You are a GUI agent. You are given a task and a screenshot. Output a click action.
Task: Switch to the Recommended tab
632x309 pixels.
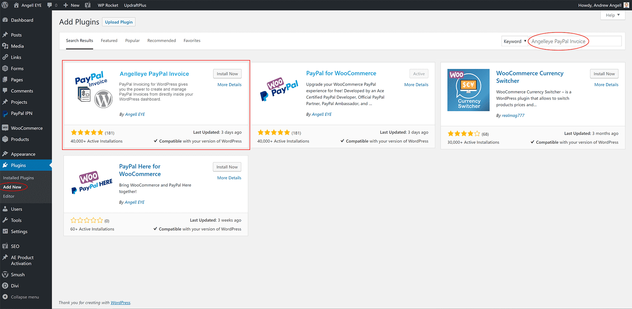coord(162,41)
